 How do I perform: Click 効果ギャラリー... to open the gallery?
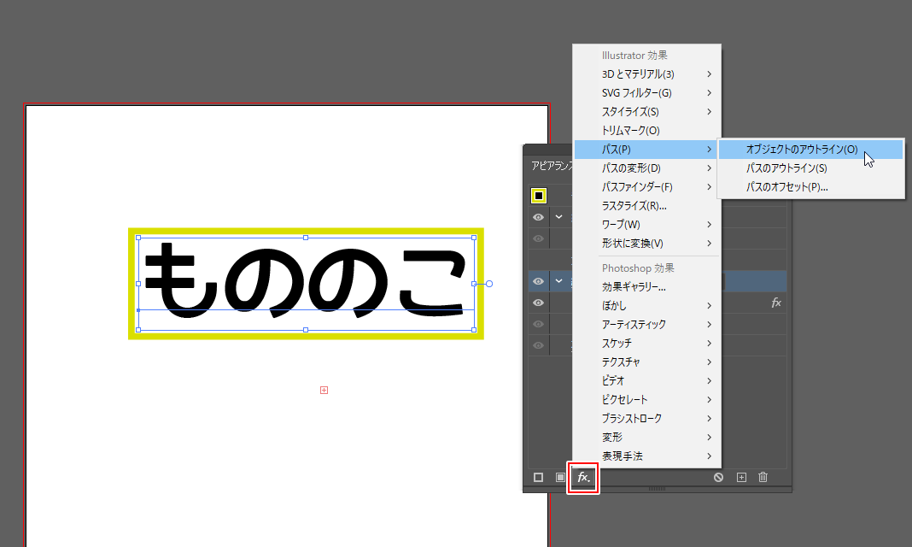tap(634, 287)
